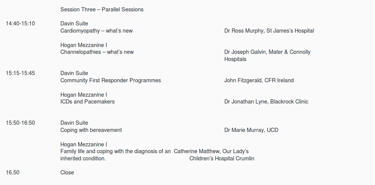Click the 16.50 closing time
375x185 pixels.
click(13, 172)
